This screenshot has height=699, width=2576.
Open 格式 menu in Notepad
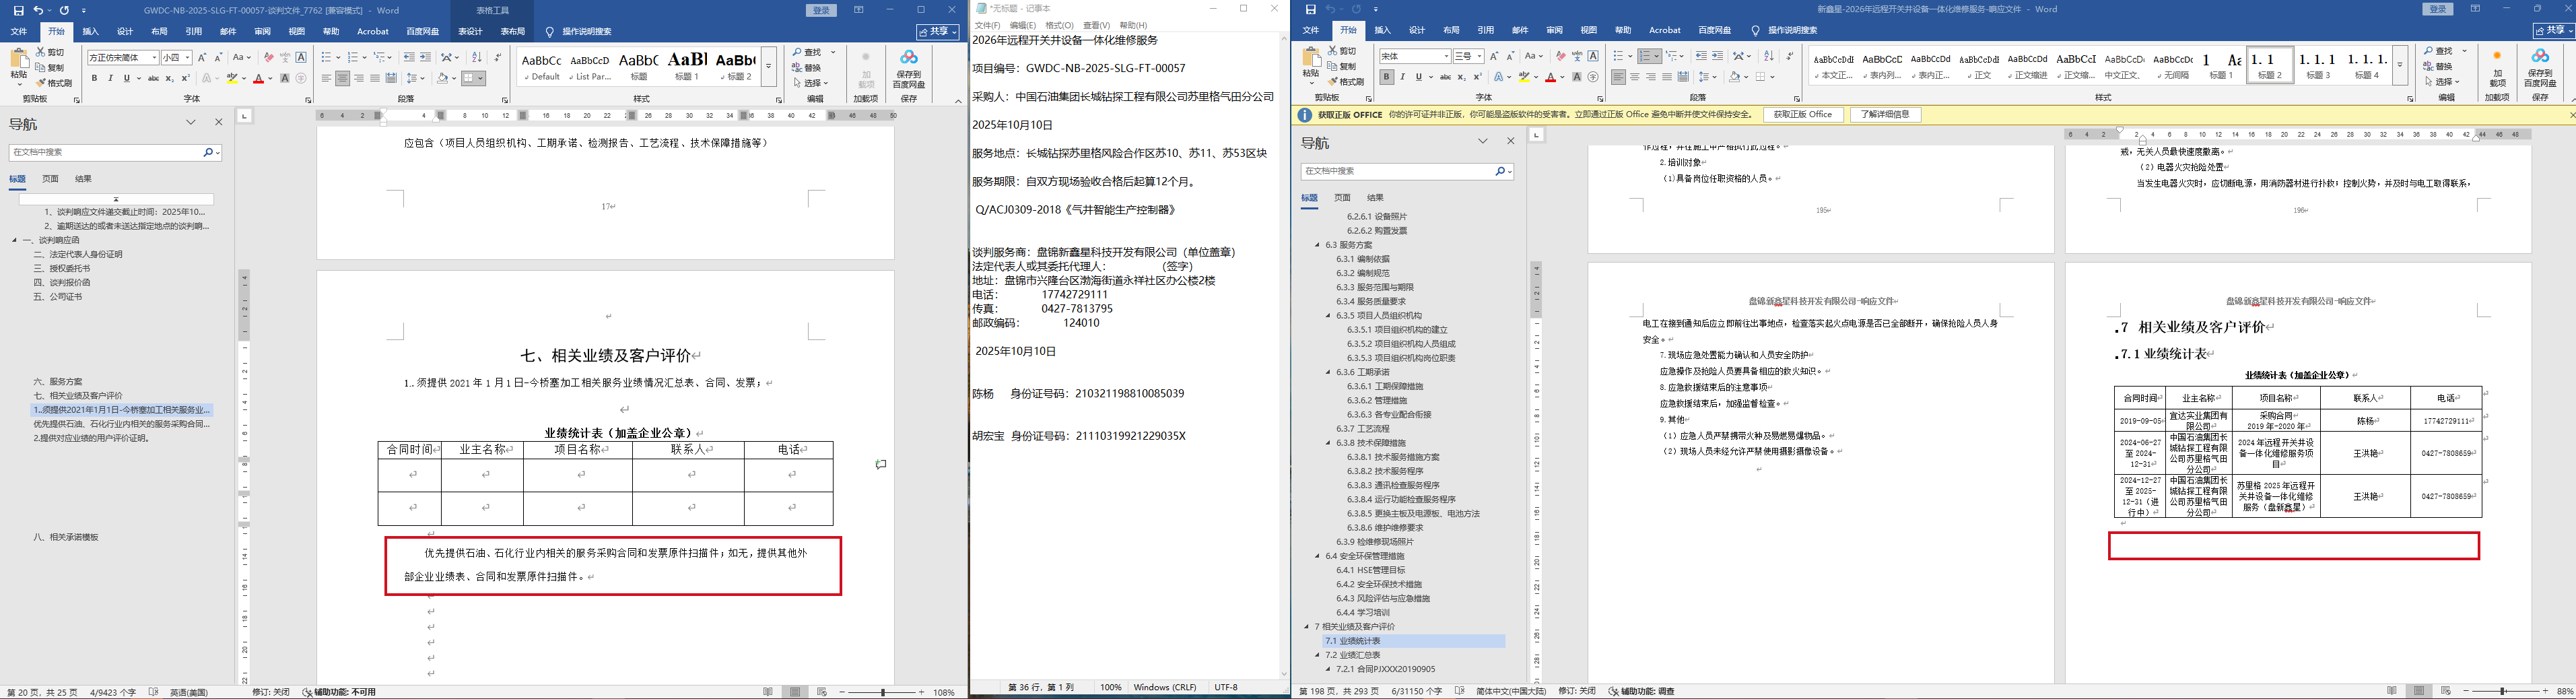[1059, 25]
